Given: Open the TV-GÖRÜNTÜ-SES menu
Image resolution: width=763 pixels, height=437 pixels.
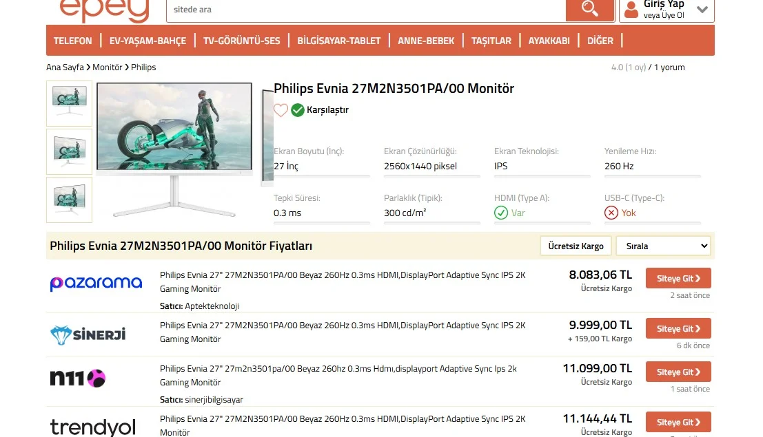Looking at the screenshot, I should tap(241, 41).
